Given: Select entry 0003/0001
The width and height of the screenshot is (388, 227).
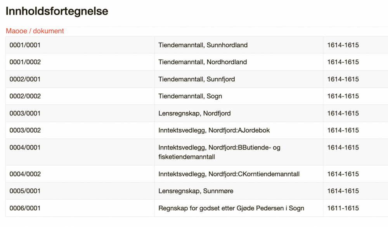Looking at the screenshot, I should pyautogui.click(x=25, y=113).
